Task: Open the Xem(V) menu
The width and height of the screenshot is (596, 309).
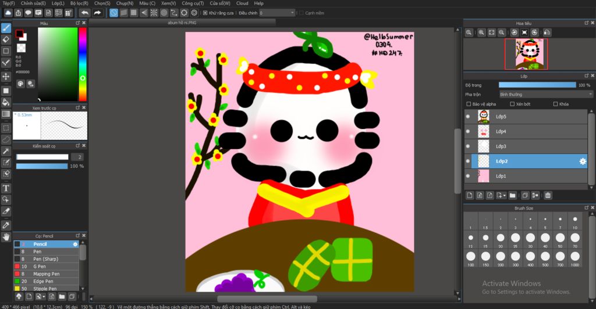Action: click(x=168, y=3)
